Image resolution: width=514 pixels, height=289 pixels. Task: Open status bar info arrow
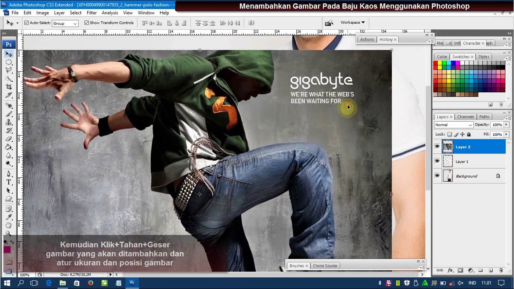click(111, 275)
